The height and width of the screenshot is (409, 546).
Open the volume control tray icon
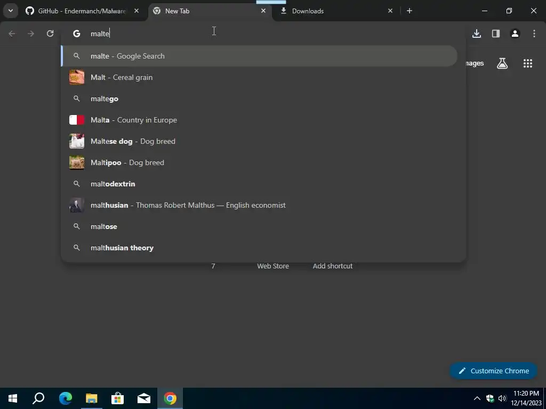(502, 398)
